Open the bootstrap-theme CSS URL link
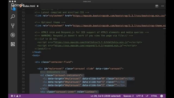Viewport: 174px width, 98px height. click(119, 26)
